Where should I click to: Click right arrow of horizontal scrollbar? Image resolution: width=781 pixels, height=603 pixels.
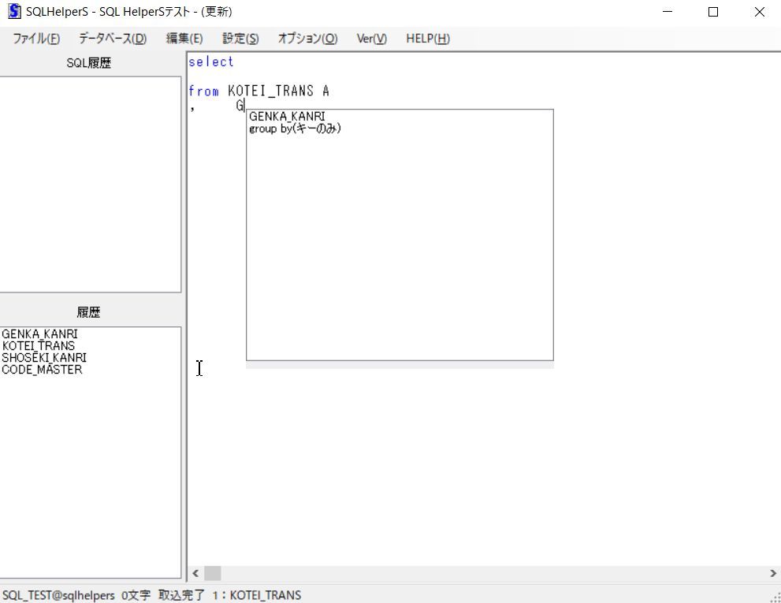[773, 573]
